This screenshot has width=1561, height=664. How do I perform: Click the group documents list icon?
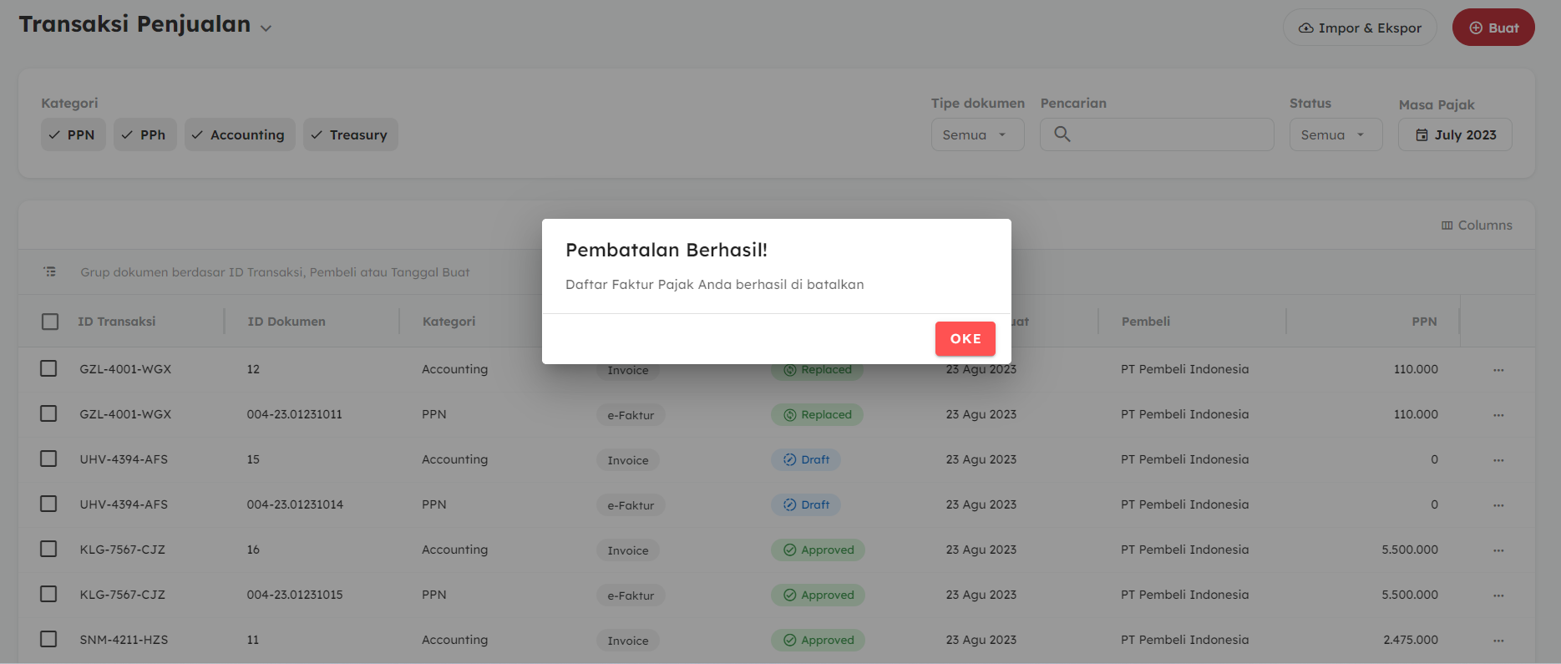(x=50, y=271)
